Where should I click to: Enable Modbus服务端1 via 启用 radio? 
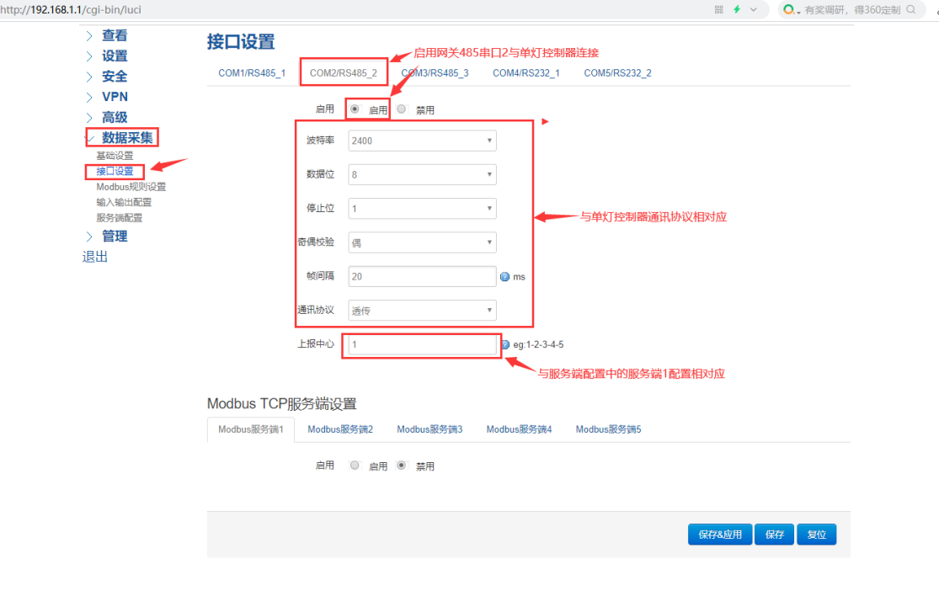tap(355, 465)
